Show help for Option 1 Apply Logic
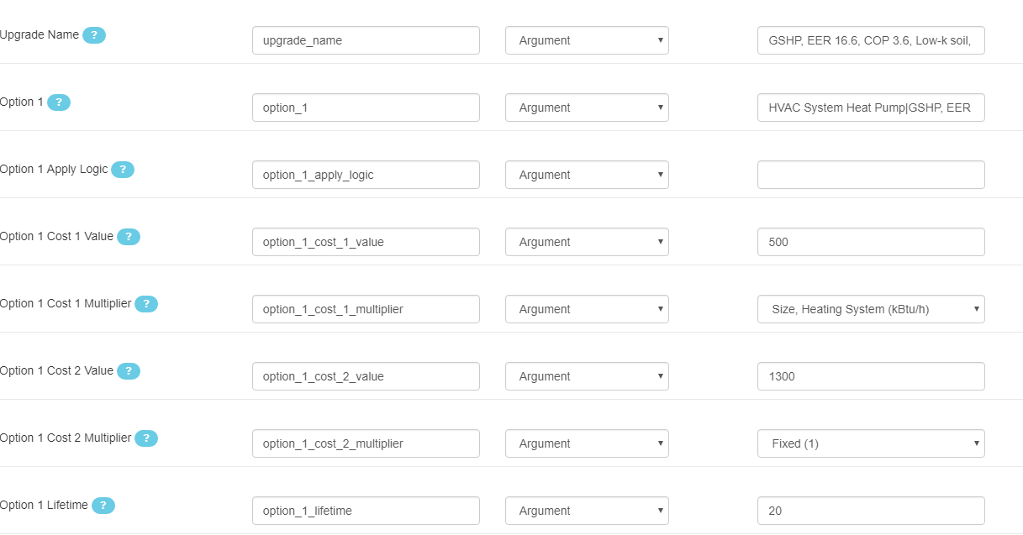Screen dimensions: 1023x535 click(x=123, y=170)
